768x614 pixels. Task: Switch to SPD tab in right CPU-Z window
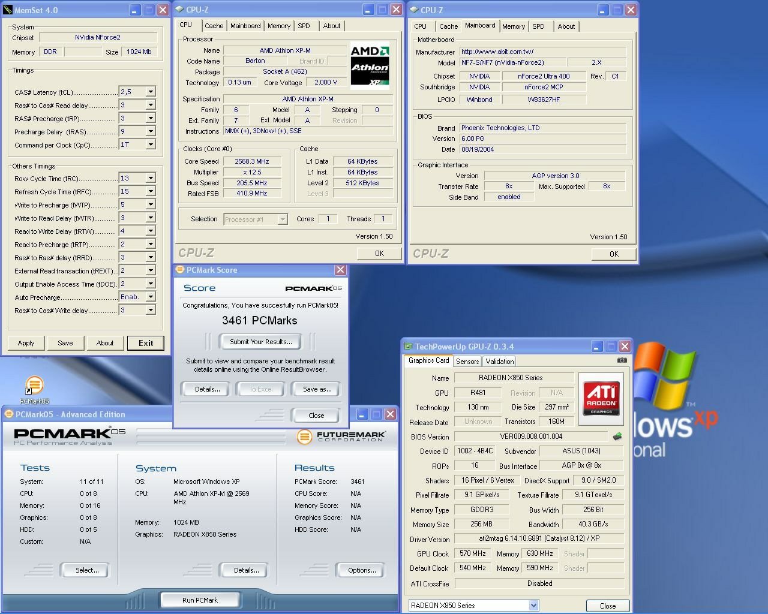coord(539,26)
